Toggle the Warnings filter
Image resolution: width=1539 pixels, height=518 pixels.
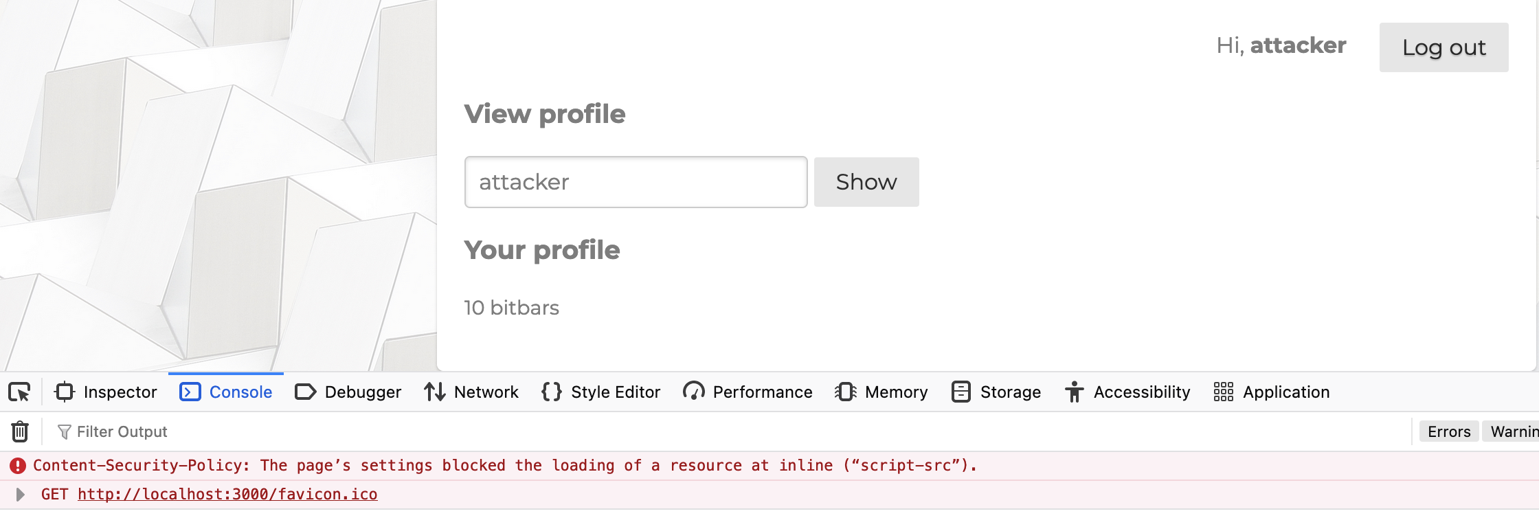1514,432
